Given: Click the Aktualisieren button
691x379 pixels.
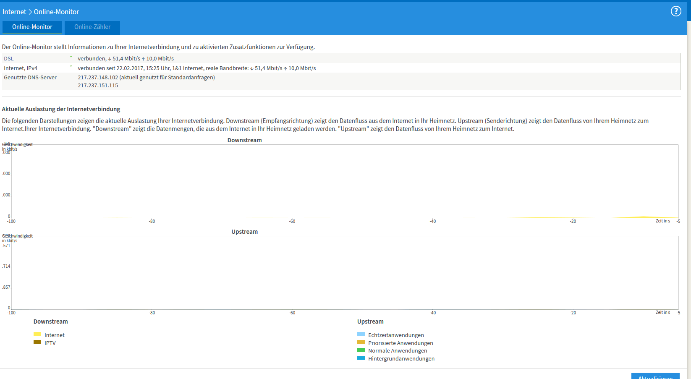Looking at the screenshot, I should (x=655, y=376).
